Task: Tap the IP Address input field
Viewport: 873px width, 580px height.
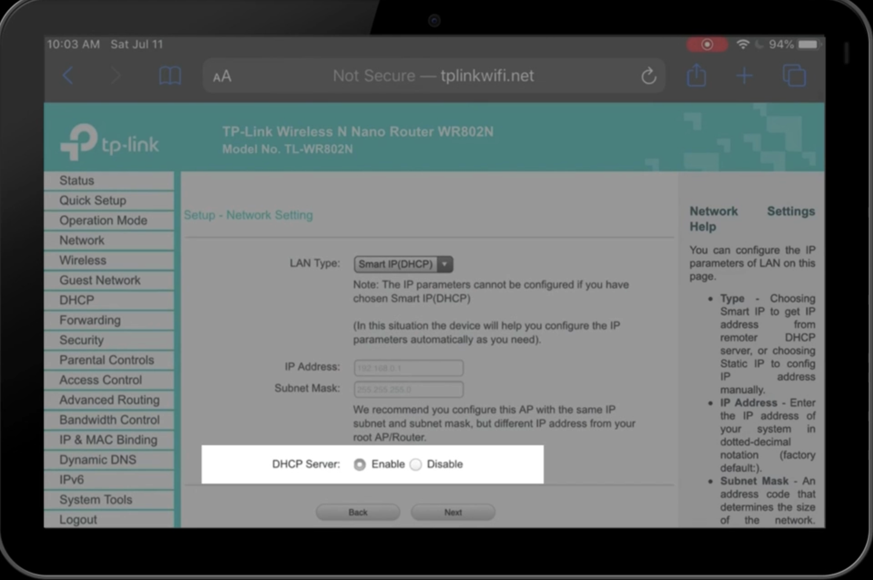Action: 409,368
